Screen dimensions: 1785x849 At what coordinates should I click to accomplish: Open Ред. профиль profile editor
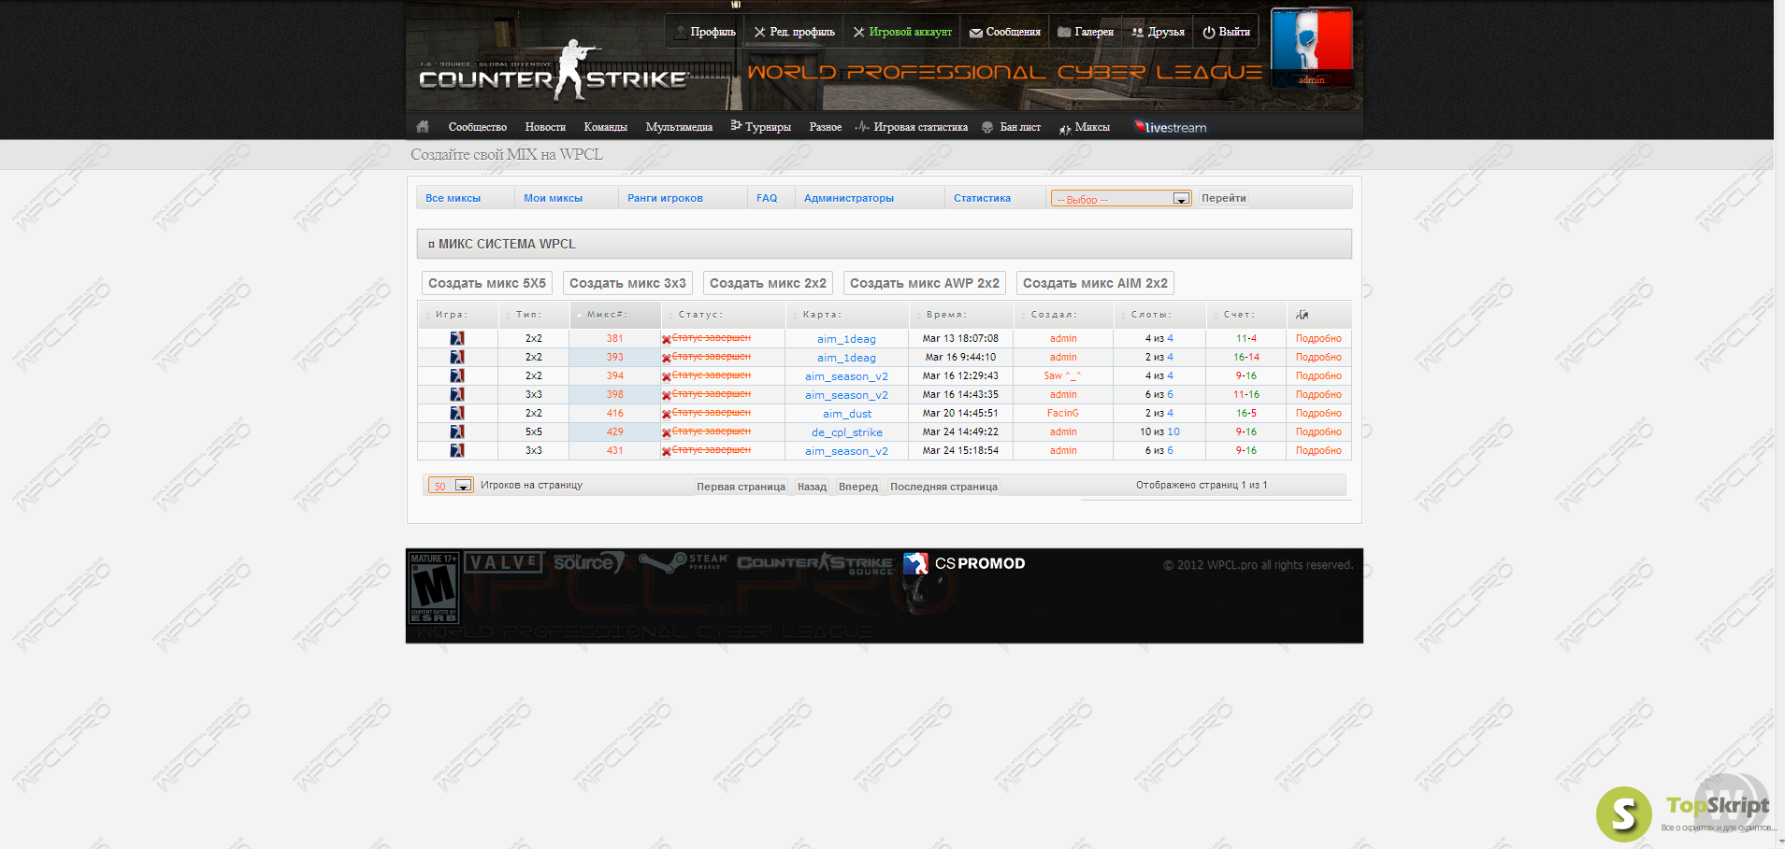tap(794, 32)
